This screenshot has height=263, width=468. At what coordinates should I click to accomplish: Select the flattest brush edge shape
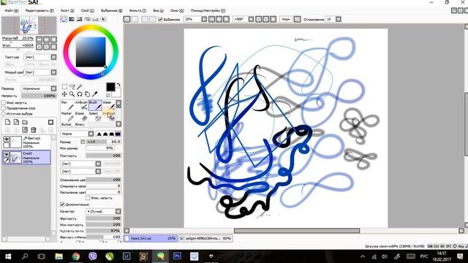118,134
